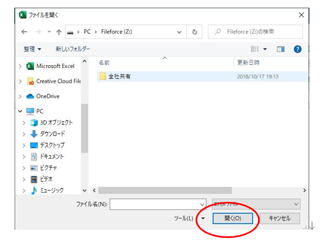This screenshot has width=327, height=244.
Task: Go up one folder level
Action: click(59, 32)
